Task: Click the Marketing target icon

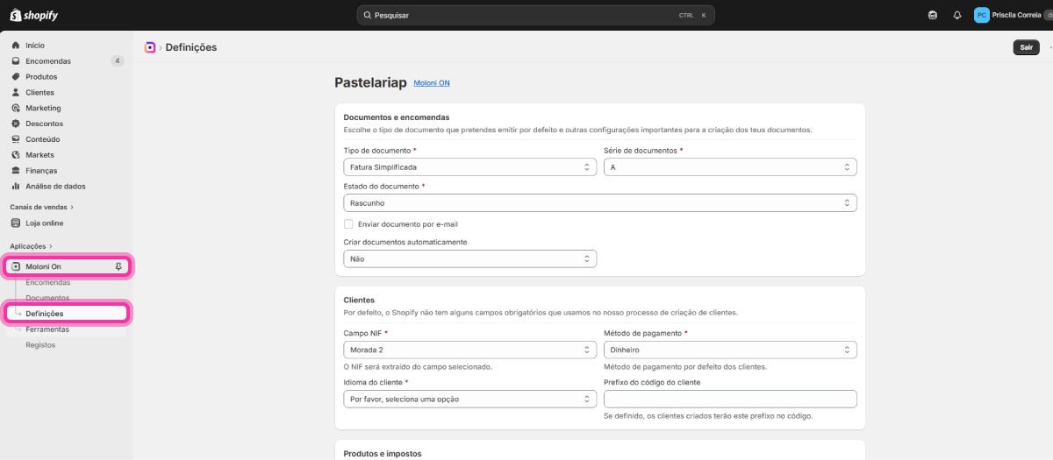Action: [x=16, y=108]
